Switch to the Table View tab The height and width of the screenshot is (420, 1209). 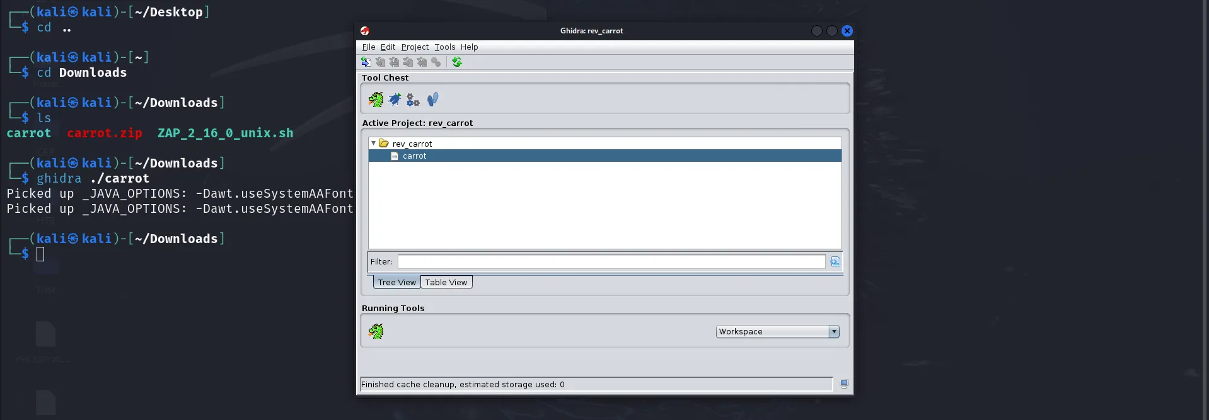(x=446, y=282)
